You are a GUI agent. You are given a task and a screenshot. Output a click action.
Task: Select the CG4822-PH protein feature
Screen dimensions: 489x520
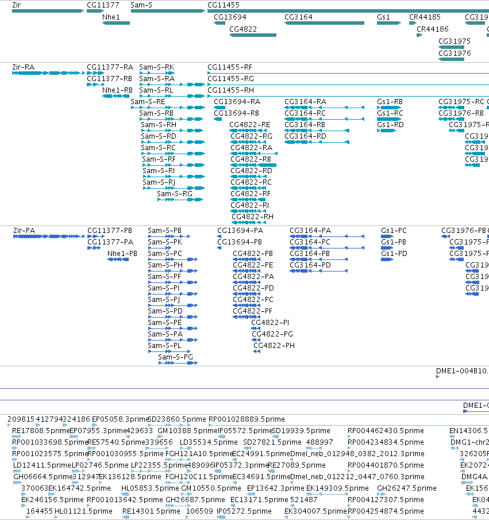(x=257, y=351)
